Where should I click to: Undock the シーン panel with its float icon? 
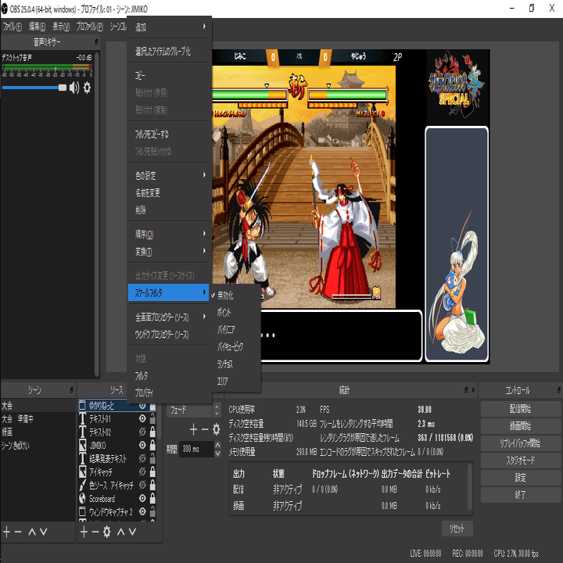coord(71,389)
